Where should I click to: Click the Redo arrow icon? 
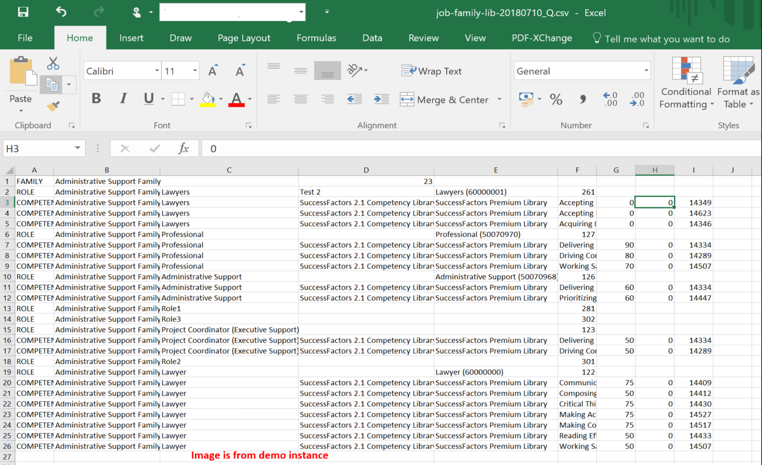tap(99, 12)
